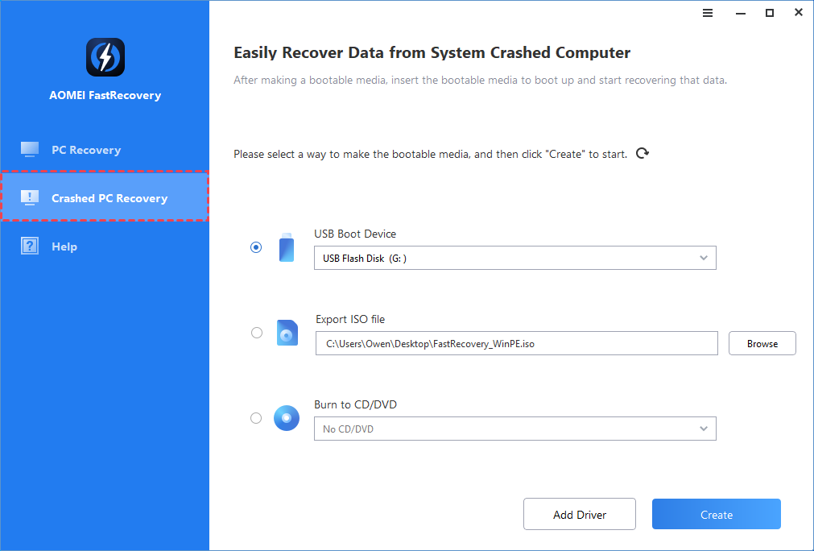The width and height of the screenshot is (814, 551).
Task: Select the USB Boot Device radio button
Action: coord(255,247)
